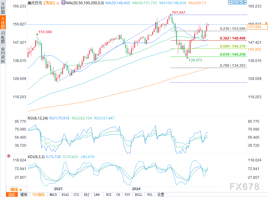Click the play-forward chart axis icon
268x197 pixels.
coord(239,2)
